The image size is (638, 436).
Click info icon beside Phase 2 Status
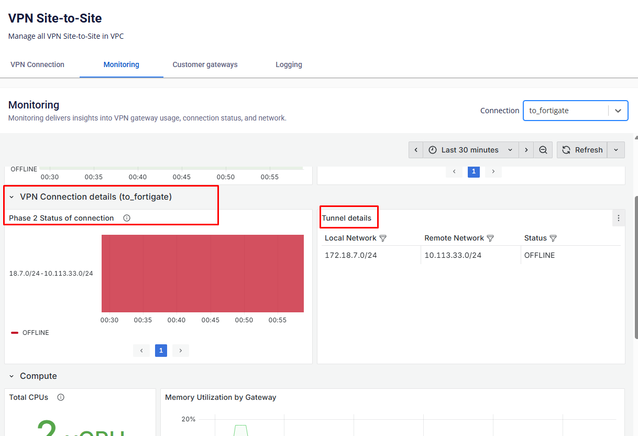coord(127,218)
